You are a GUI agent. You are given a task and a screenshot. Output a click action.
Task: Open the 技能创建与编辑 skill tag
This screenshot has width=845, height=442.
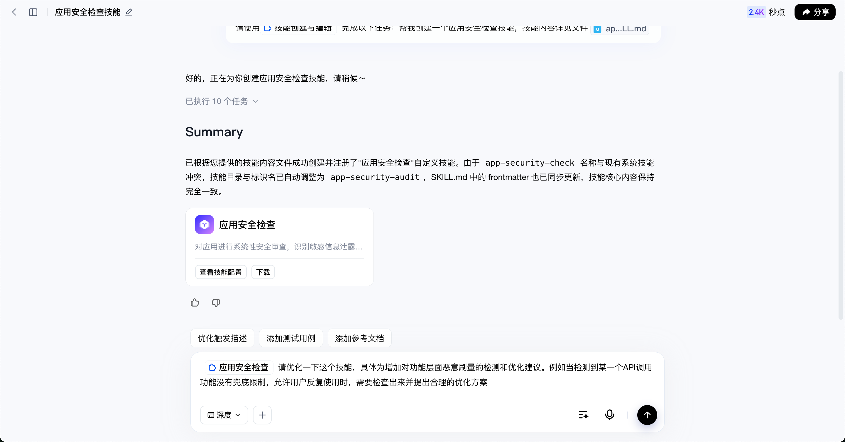pos(298,29)
